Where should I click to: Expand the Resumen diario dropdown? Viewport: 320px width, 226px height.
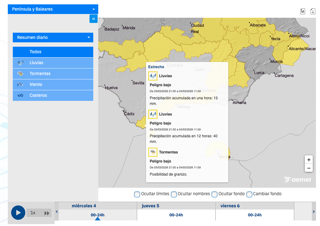coord(53,37)
